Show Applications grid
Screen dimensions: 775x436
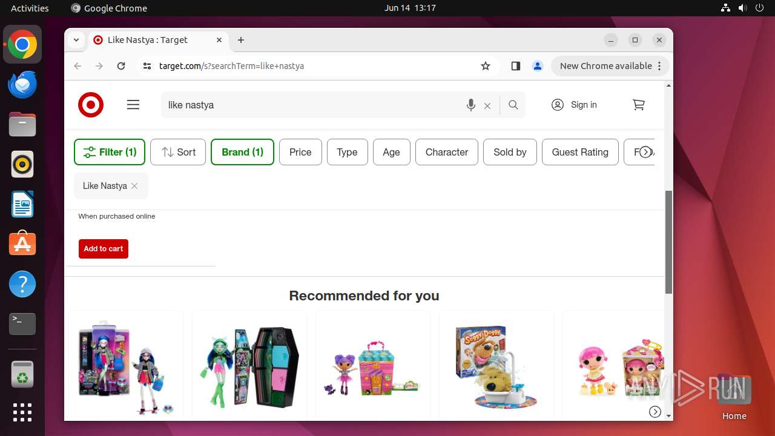click(x=22, y=412)
